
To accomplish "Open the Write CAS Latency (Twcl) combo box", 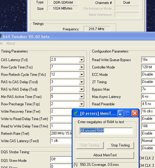I will coord(61,141).
